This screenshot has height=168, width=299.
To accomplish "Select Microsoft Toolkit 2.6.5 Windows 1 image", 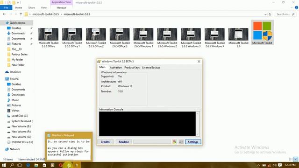I will 143,38.
